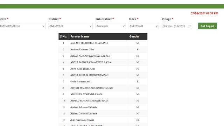
Task: Select the ABBAS ALI SAIYYAD SHAUKAT ALI row
Action: pyautogui.click(x=103, y=56)
